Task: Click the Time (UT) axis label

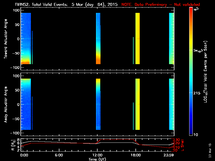Action: [x=97, y=159]
